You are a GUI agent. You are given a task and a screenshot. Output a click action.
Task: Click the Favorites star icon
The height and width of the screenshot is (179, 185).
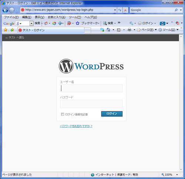[x=6, y=30]
